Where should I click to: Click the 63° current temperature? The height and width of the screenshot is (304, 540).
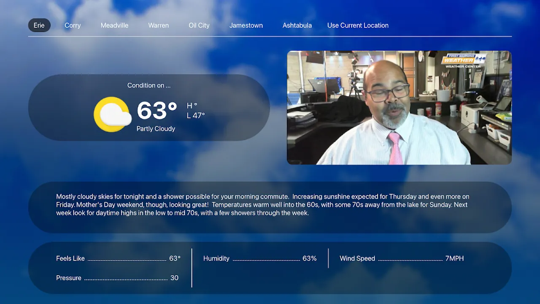pos(157,111)
